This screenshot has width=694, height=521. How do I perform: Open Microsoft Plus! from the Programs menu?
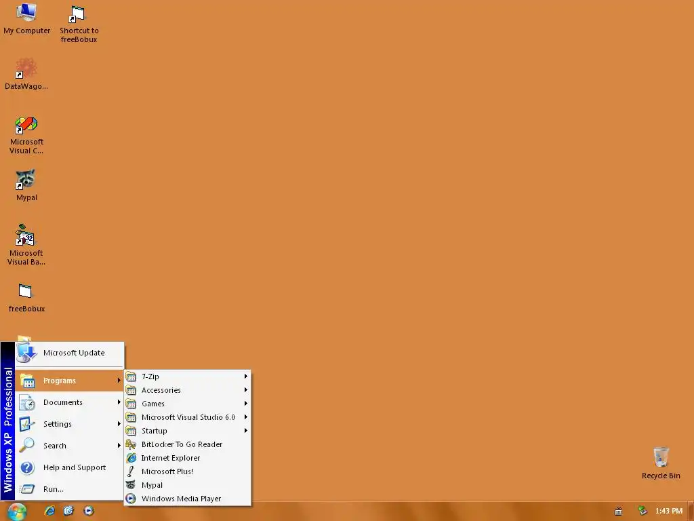pos(188,471)
